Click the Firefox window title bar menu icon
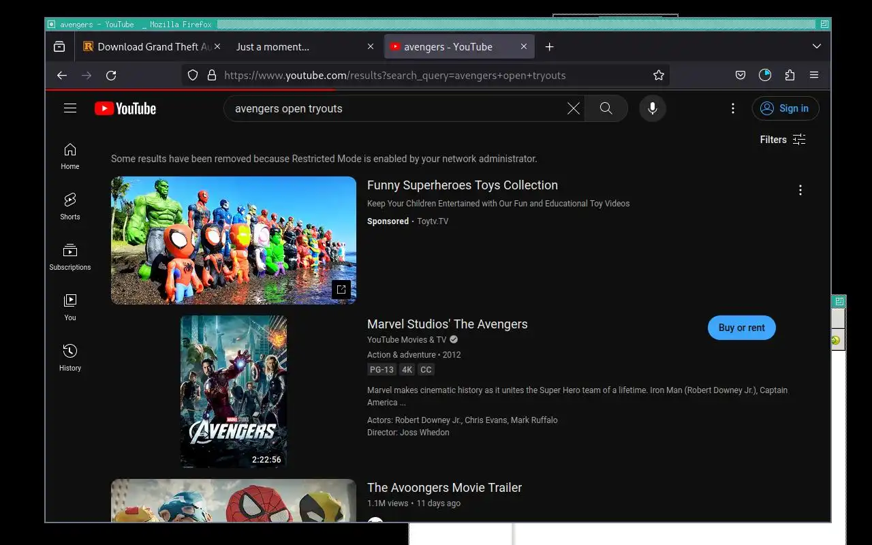872x545 pixels. (51, 24)
